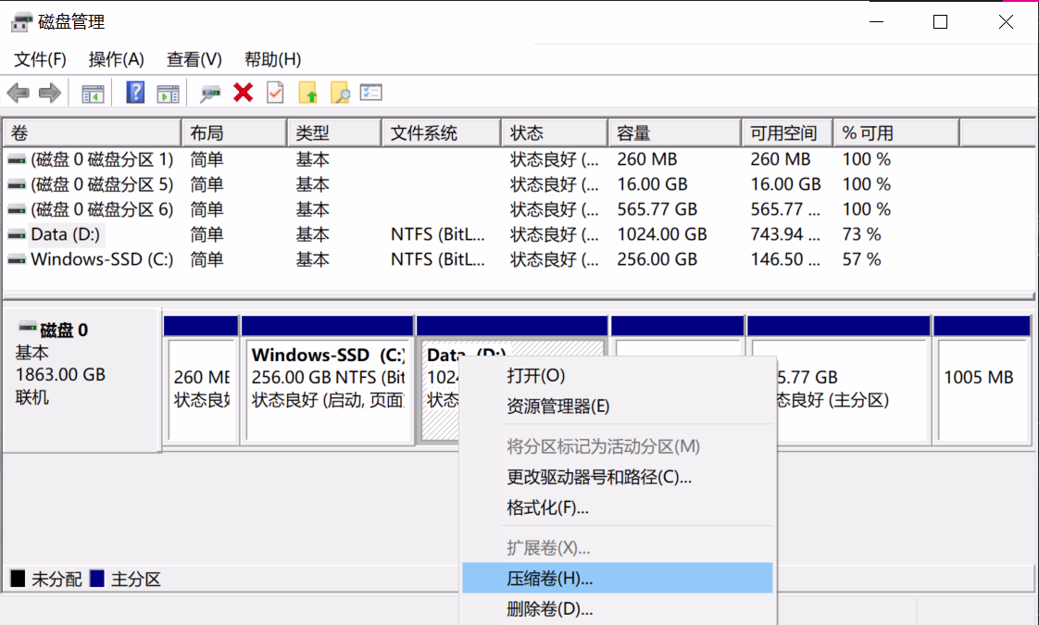Screen dimensions: 1039x625
Task: Click the folder with magnifying glass icon
Action: [x=339, y=92]
